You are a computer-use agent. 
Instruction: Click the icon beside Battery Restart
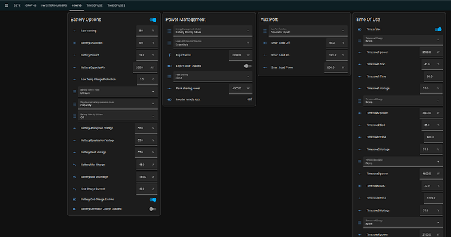(x=75, y=55)
